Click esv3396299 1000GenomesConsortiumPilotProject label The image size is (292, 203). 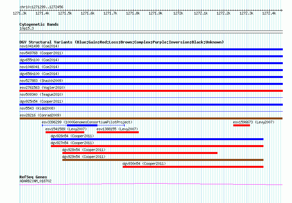(87, 122)
